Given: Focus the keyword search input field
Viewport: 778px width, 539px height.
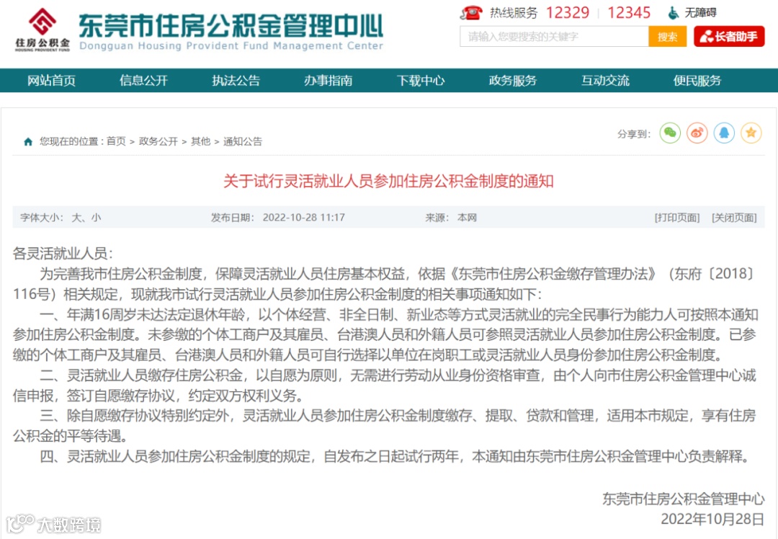Looking at the screenshot, I should coord(554,36).
